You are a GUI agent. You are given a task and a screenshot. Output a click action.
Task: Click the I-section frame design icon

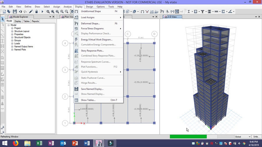(x=189, y=12)
